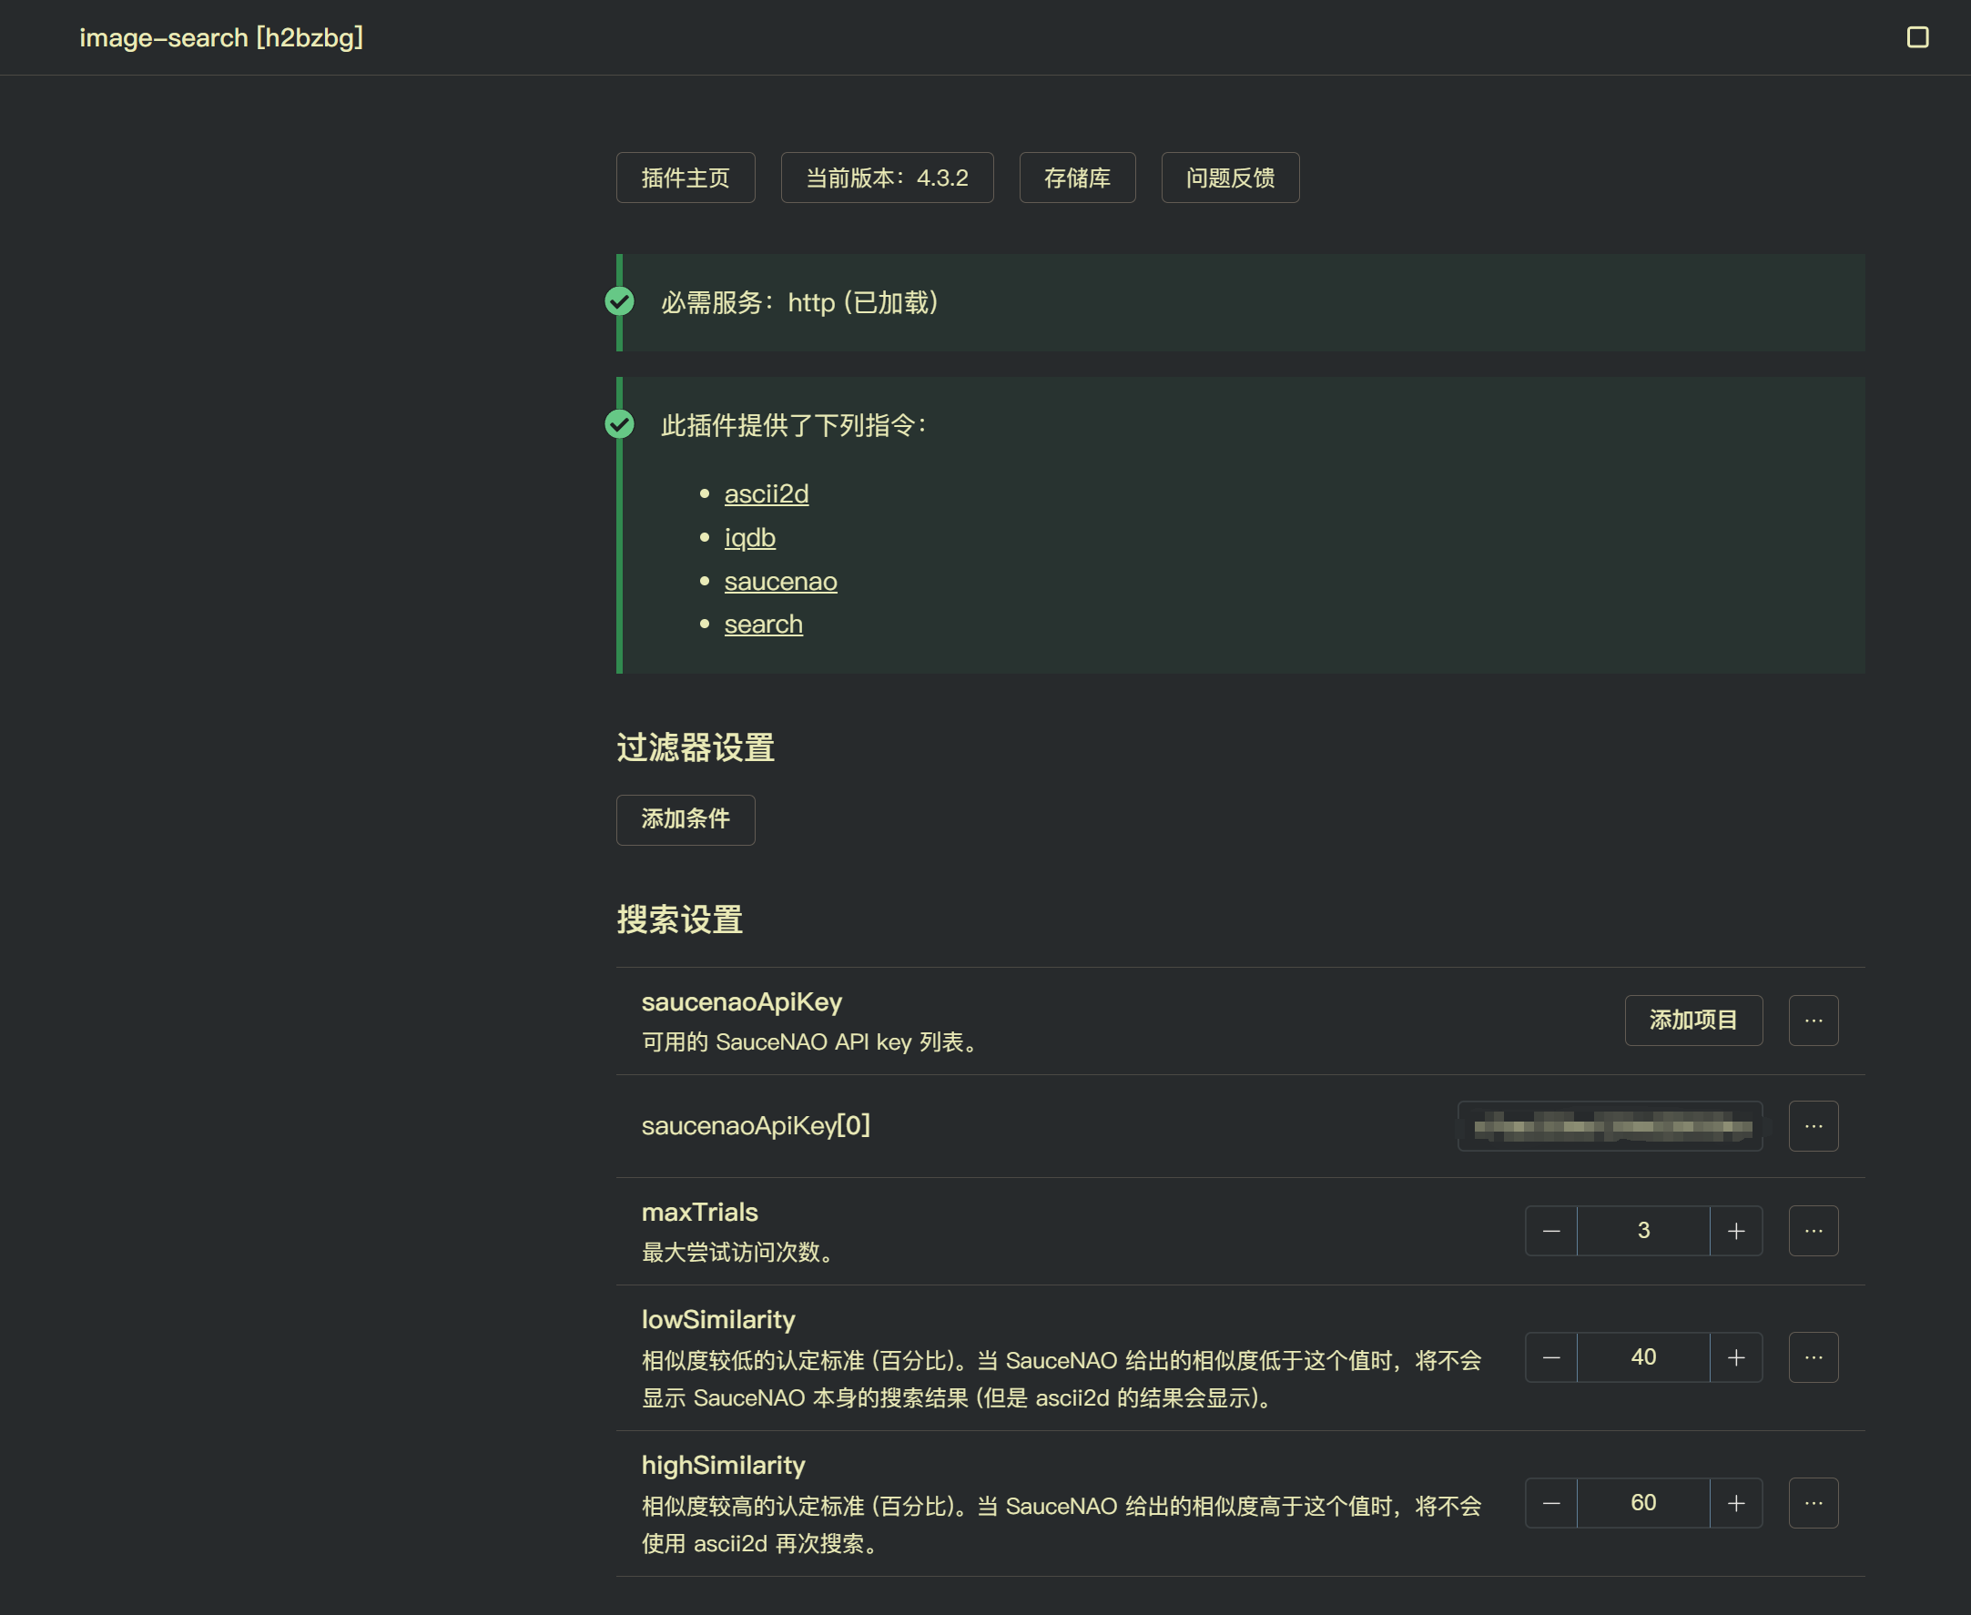This screenshot has width=1971, height=1615.
Task: Decrease lowSimilarity with the minus button
Action: (x=1549, y=1356)
